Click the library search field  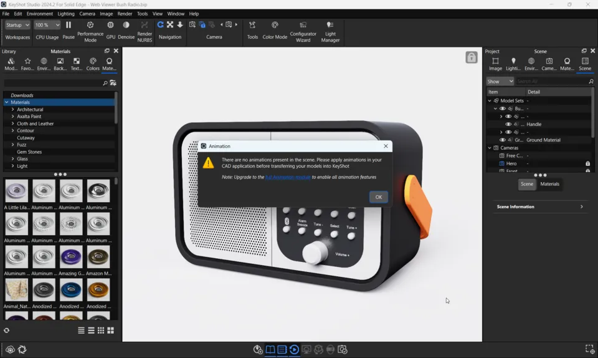click(53, 83)
